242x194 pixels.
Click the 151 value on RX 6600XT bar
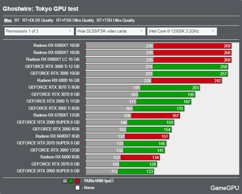tap(165, 136)
